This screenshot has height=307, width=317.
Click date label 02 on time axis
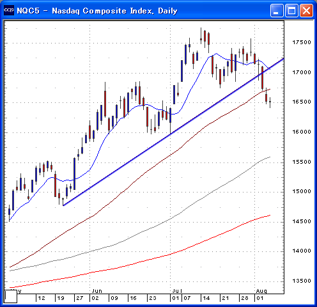coord(95,298)
